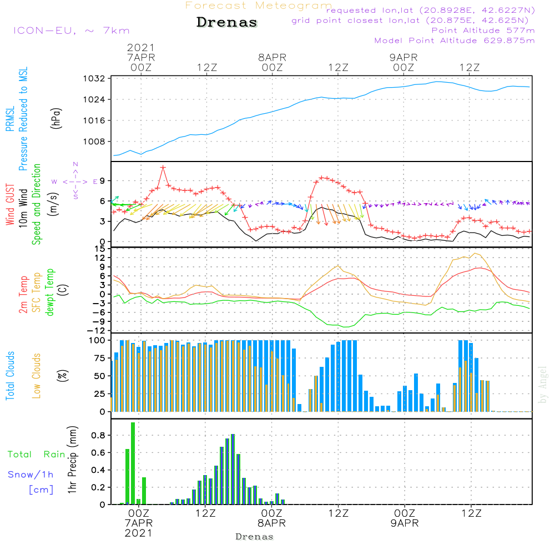555x555 pixels.
Task: Click the requested lon,lat coordinates text
Action: pyautogui.click(x=430, y=11)
